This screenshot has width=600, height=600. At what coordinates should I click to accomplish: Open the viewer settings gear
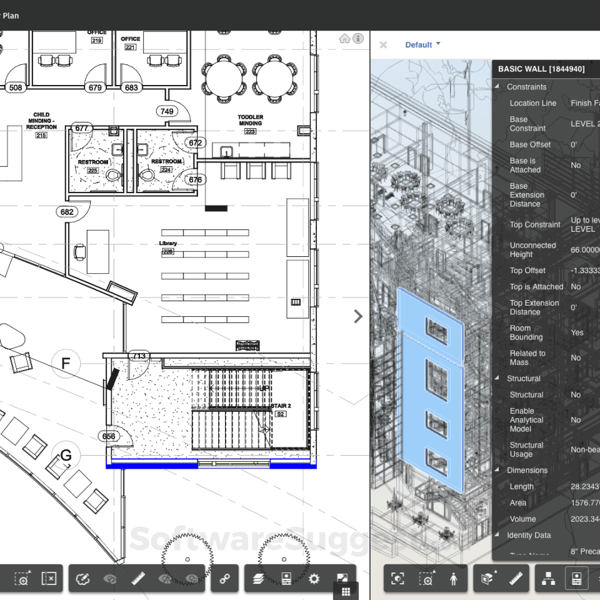tap(314, 578)
